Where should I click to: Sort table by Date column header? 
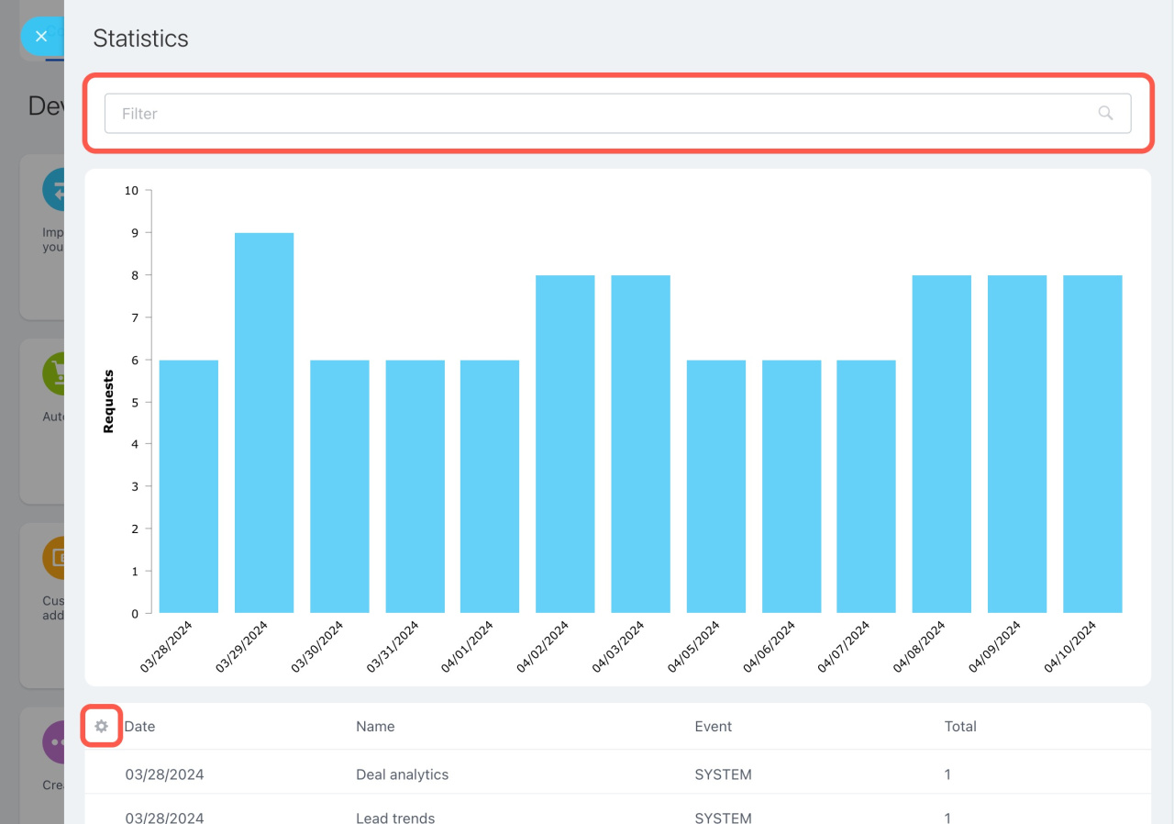point(139,726)
